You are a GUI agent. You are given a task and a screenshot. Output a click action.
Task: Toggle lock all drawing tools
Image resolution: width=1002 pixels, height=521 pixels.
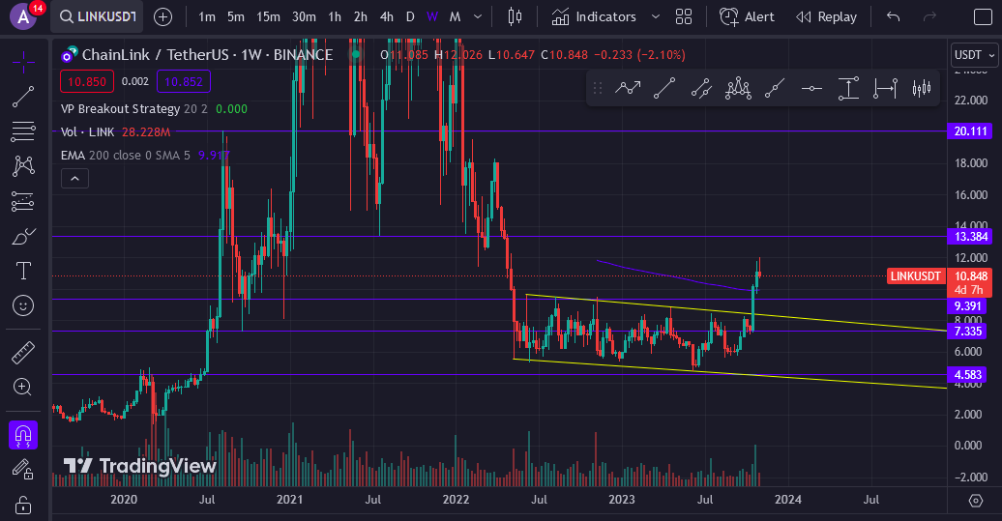(x=23, y=506)
